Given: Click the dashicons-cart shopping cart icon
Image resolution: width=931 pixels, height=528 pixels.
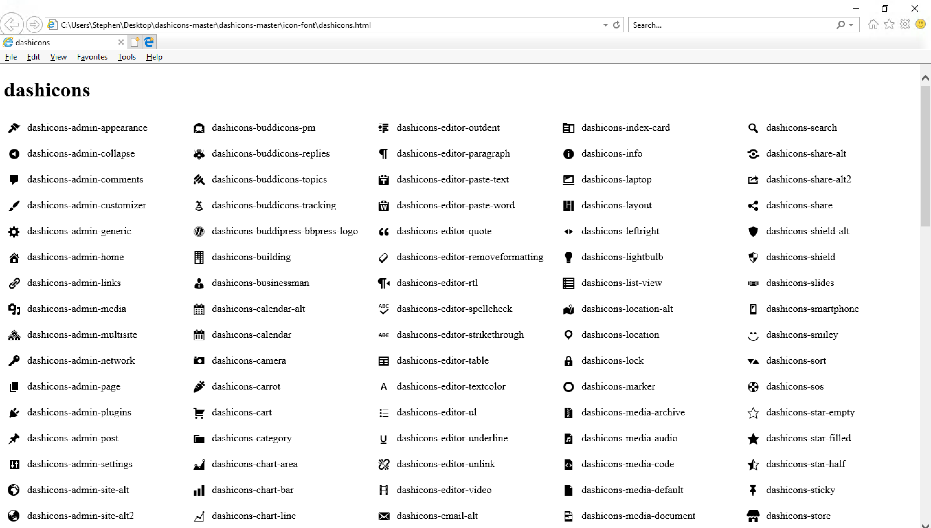Looking at the screenshot, I should [199, 413].
